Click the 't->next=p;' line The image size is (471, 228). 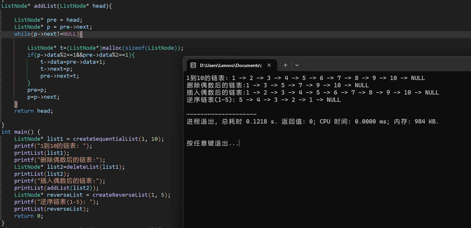point(56,69)
